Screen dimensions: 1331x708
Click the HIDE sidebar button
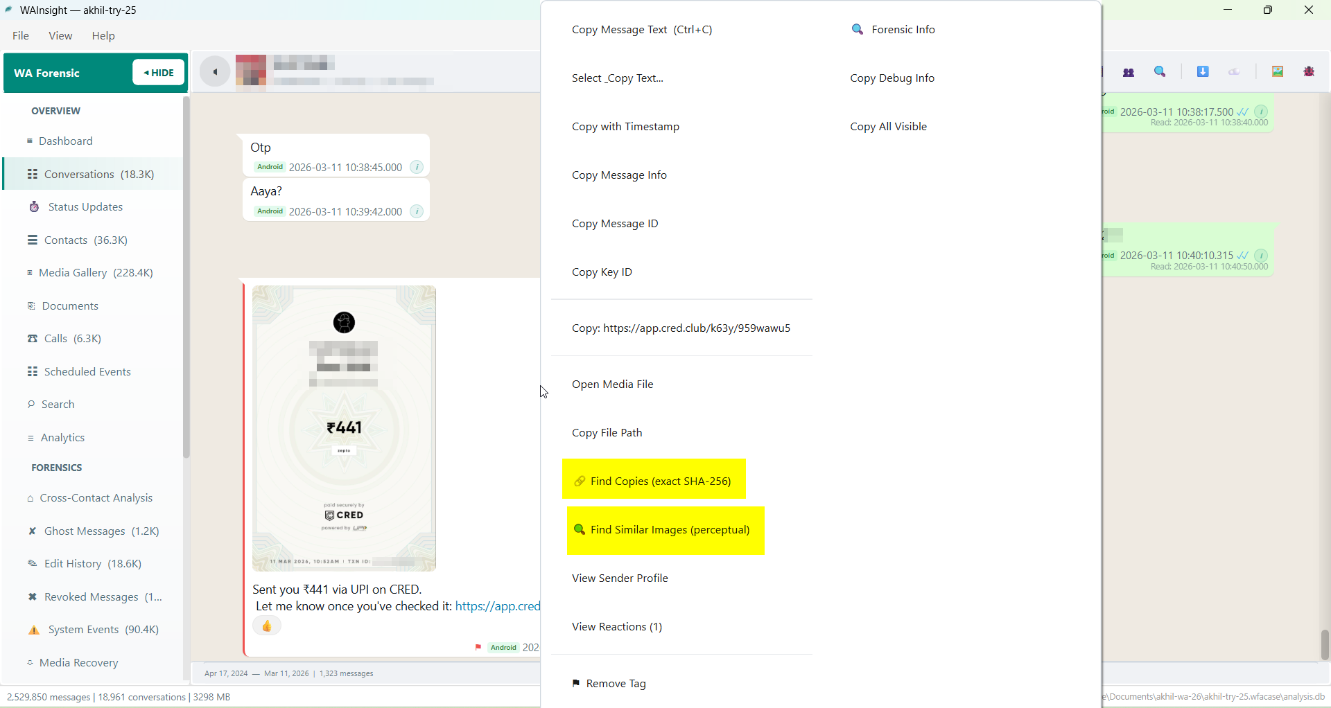coord(159,72)
